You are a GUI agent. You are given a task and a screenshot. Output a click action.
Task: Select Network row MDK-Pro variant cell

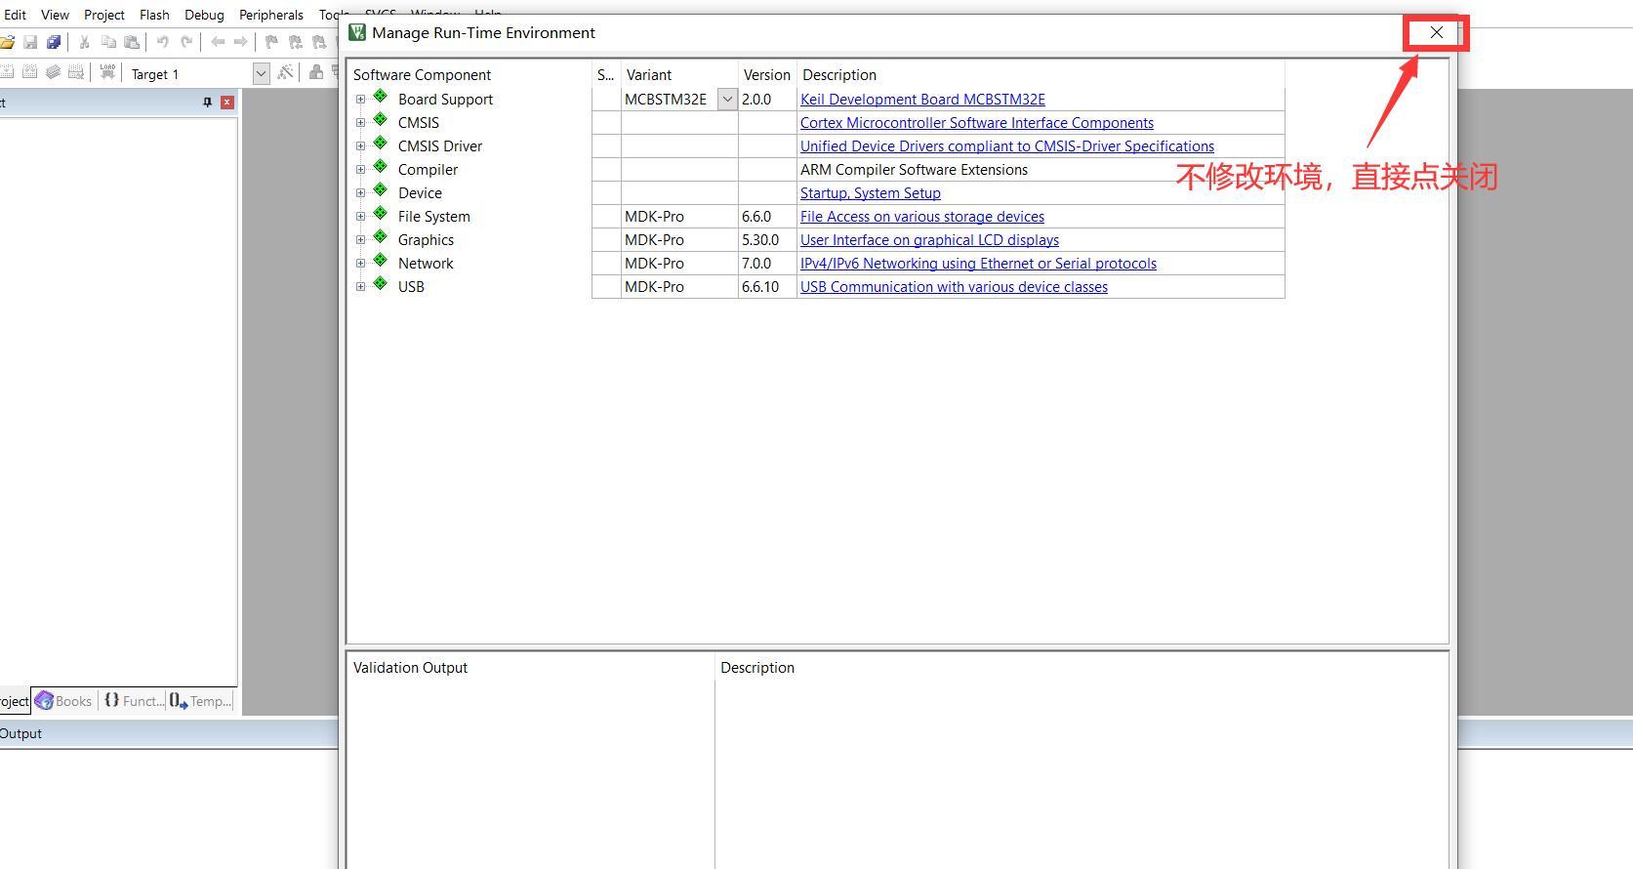coord(679,263)
